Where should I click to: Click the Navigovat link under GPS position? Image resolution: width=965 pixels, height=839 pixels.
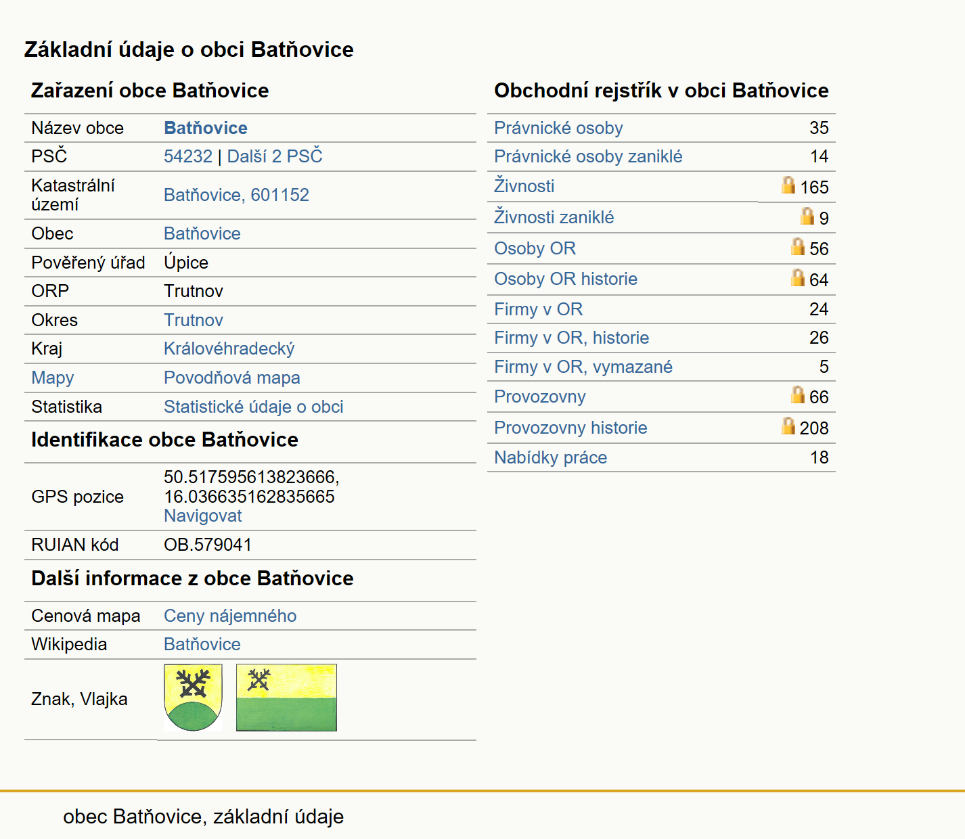203,516
